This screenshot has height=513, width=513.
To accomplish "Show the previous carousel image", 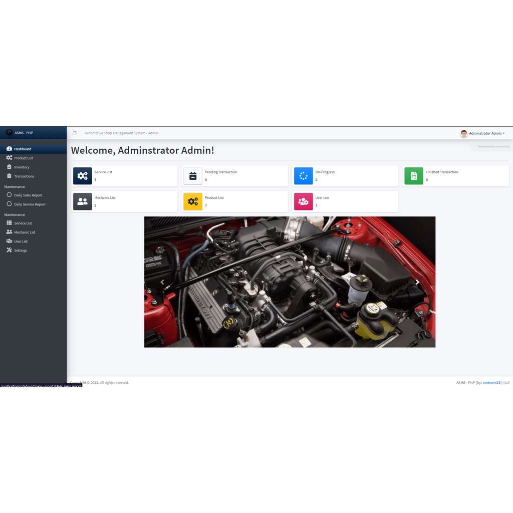I will (162, 282).
